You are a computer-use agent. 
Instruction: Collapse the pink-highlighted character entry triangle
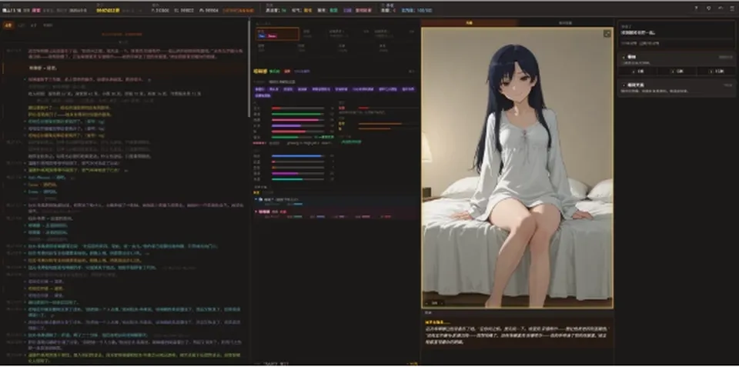(x=256, y=212)
